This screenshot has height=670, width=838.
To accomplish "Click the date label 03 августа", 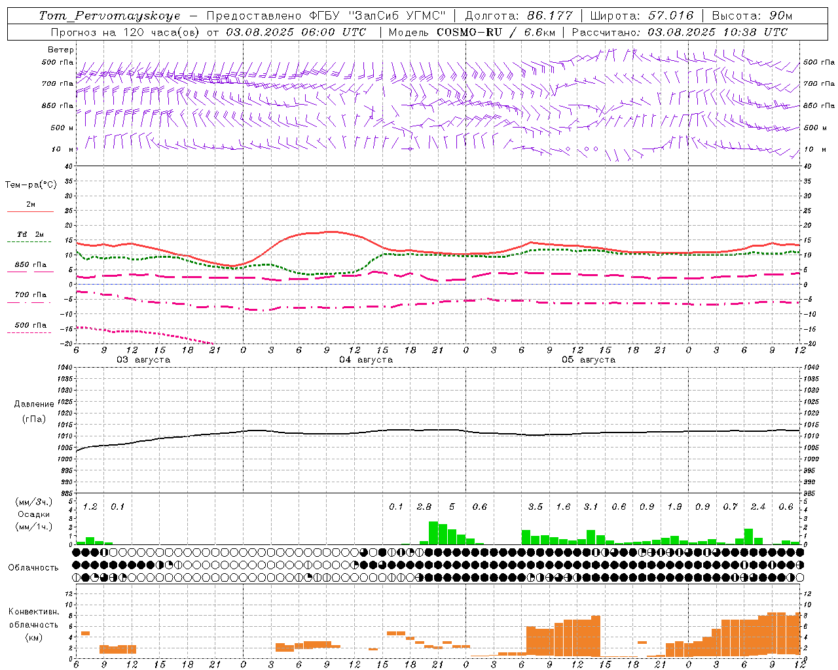I will (143, 360).
